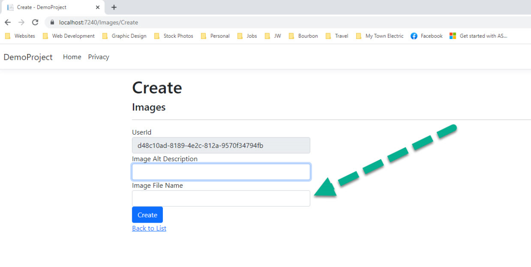
Task: Click the Create page heading
Action: (x=157, y=88)
